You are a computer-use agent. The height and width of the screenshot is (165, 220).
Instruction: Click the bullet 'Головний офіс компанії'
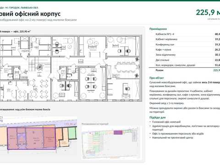coord(166,122)
